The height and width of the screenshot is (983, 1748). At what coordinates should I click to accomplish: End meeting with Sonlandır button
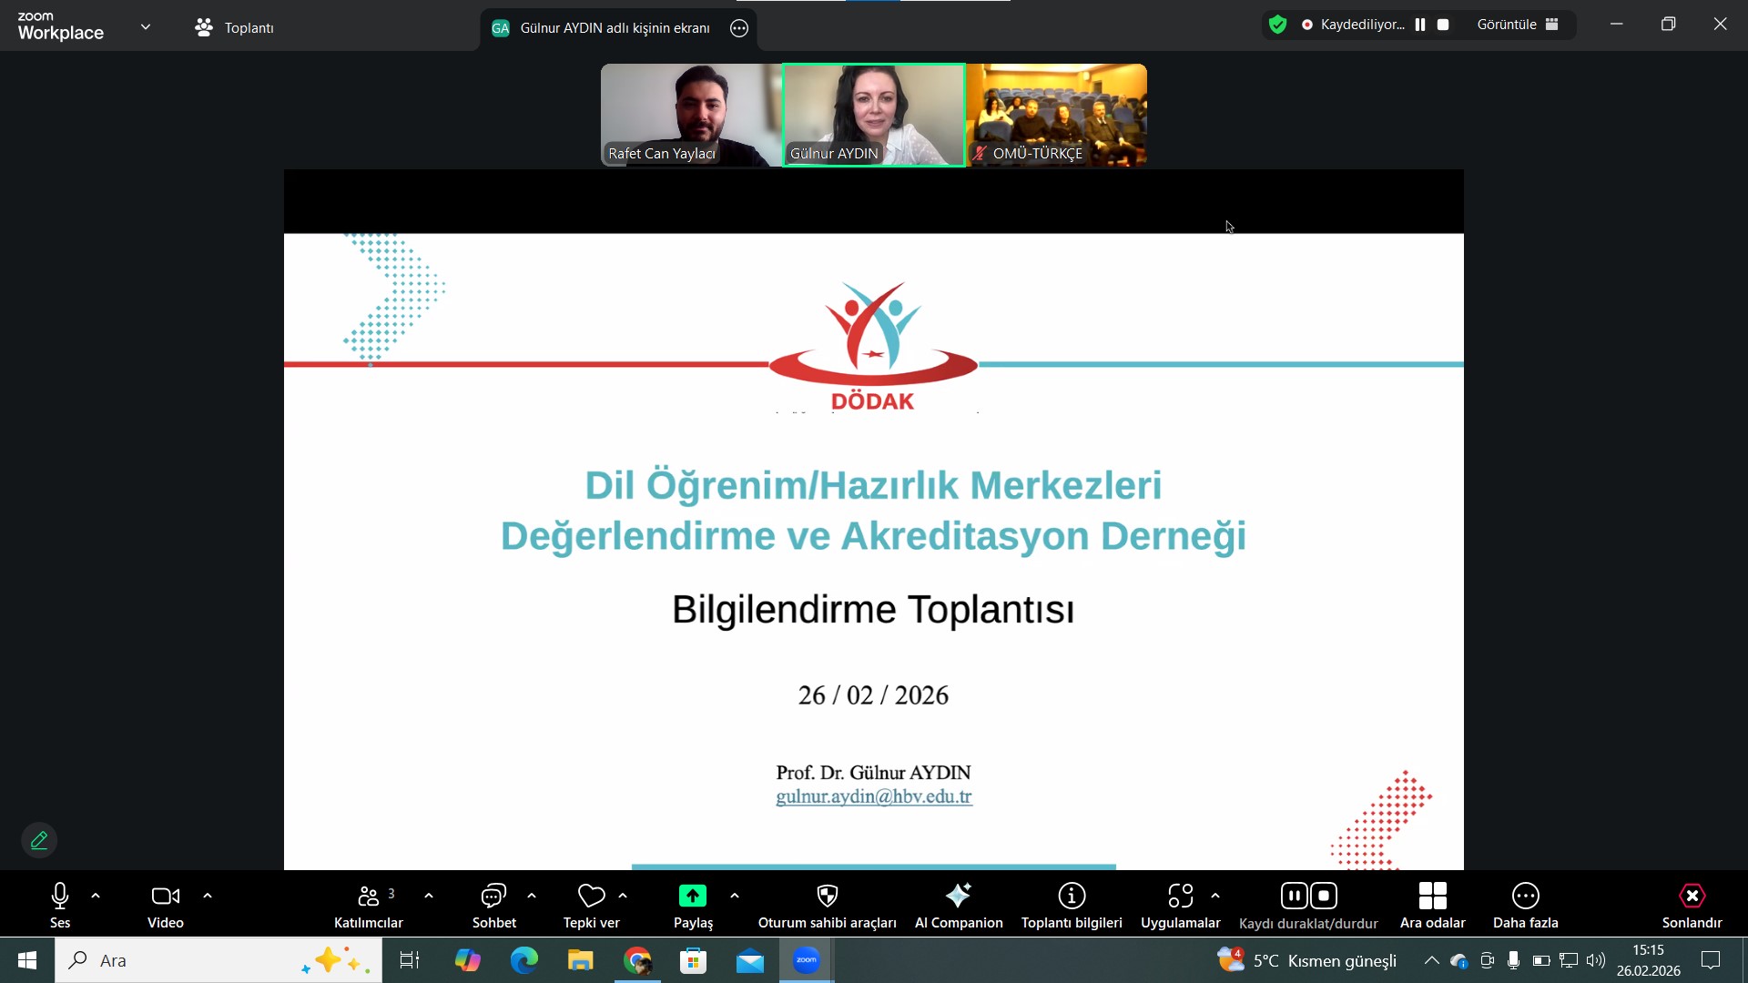point(1692,897)
